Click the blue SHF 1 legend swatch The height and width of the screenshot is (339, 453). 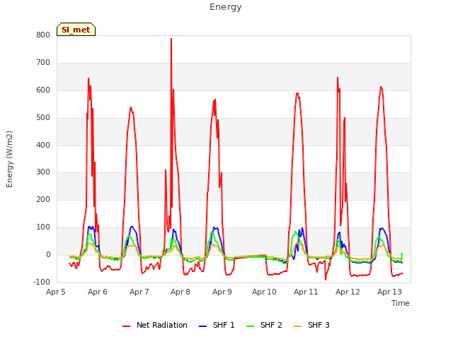(203, 326)
